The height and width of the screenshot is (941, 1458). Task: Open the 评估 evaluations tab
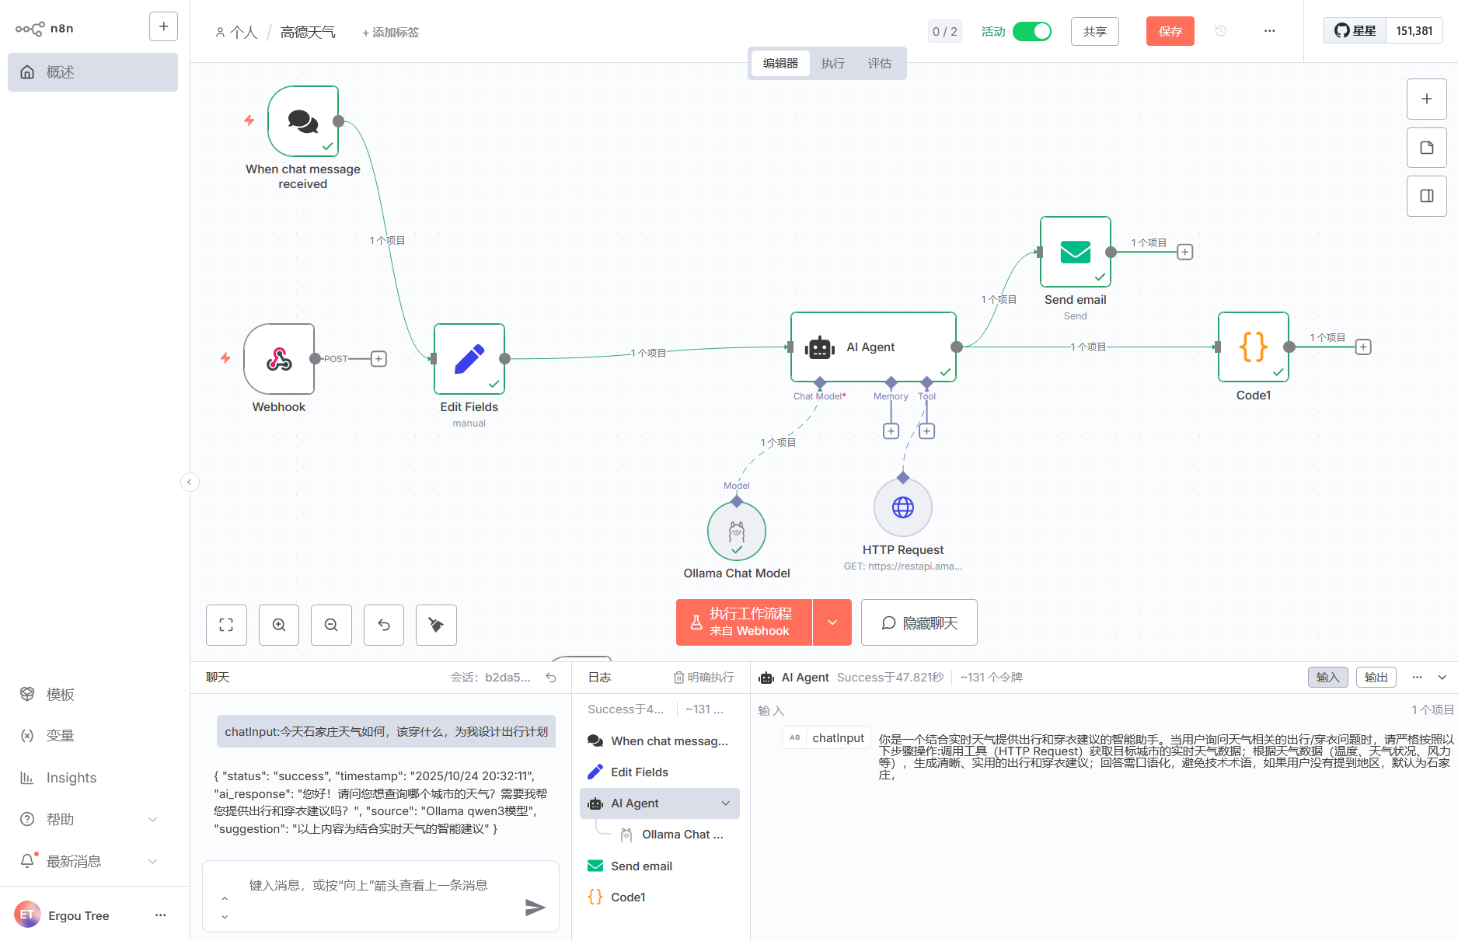879,64
